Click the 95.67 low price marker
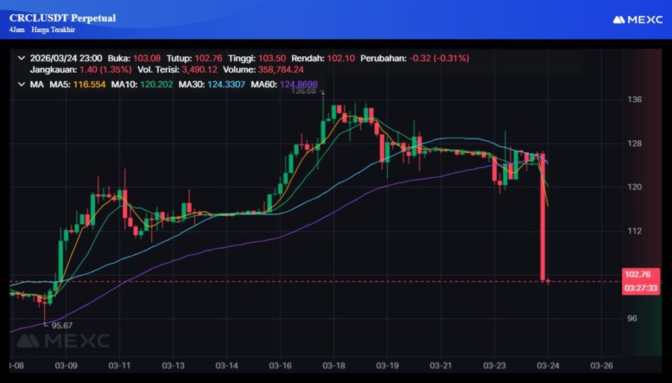 pyautogui.click(x=60, y=325)
